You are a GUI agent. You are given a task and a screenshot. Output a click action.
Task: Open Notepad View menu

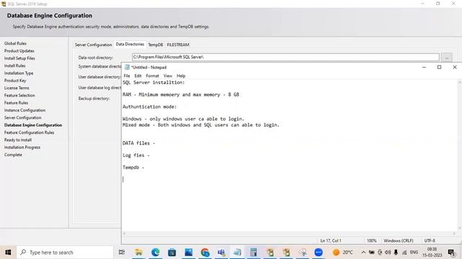[x=167, y=76]
